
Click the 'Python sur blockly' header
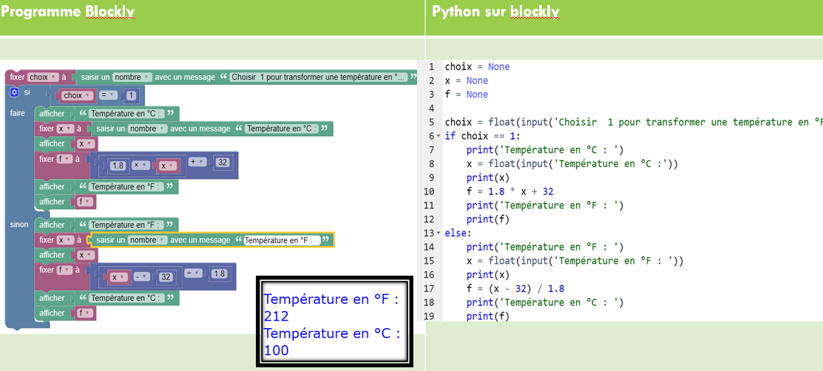click(x=496, y=11)
